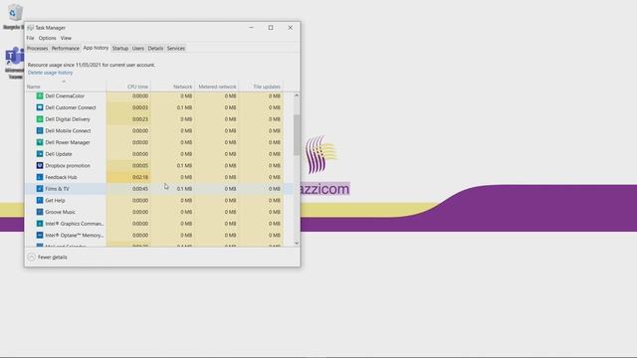Select the Dell Customer Connect row name

pos(71,107)
